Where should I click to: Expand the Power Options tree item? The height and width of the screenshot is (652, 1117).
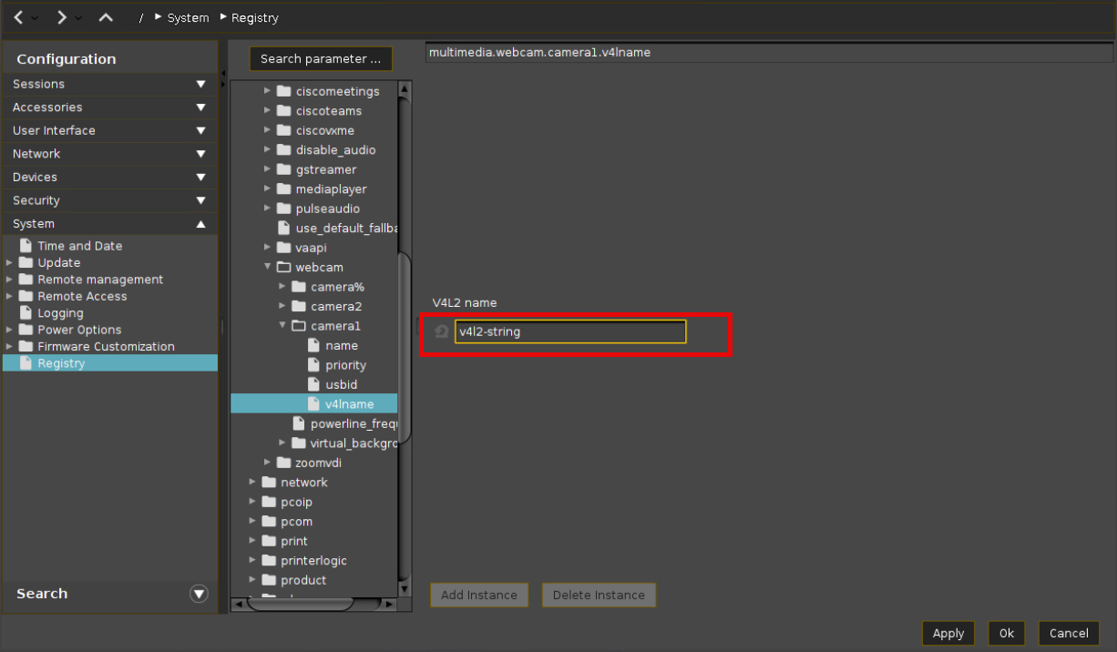[x=10, y=330]
